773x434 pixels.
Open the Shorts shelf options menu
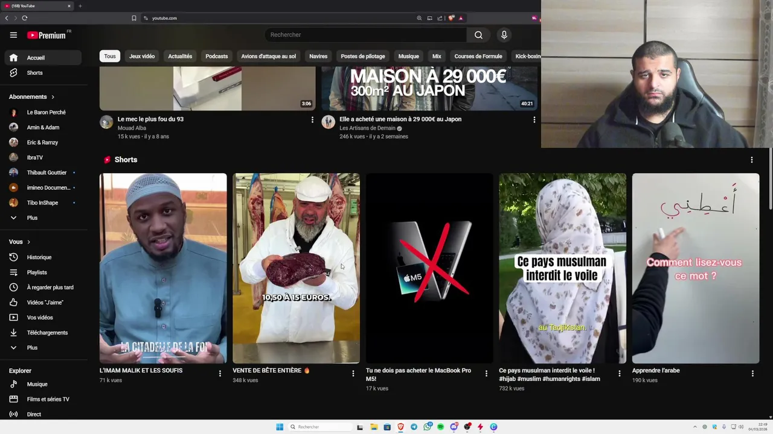click(x=752, y=160)
